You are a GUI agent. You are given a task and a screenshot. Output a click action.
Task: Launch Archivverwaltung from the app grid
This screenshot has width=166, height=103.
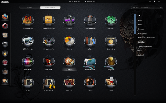pyautogui.click(x=49, y=20)
